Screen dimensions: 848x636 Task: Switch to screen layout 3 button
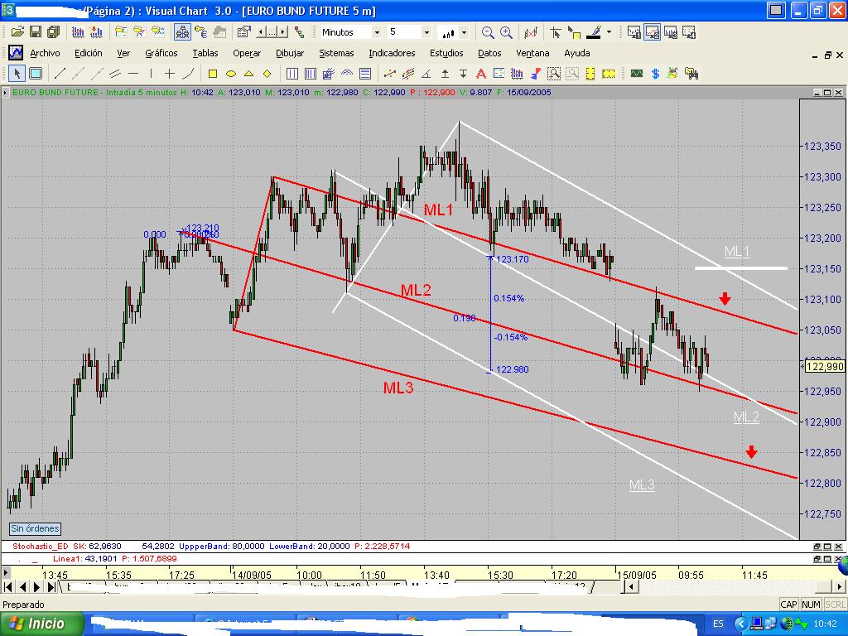[671, 32]
